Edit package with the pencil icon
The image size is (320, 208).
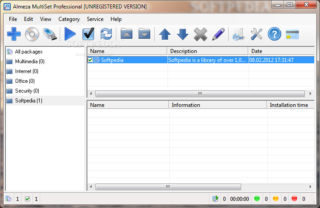(218, 34)
